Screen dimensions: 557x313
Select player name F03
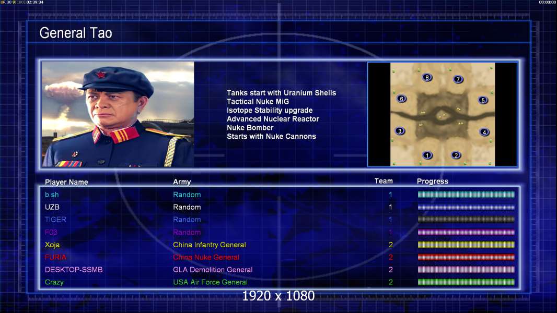51,232
